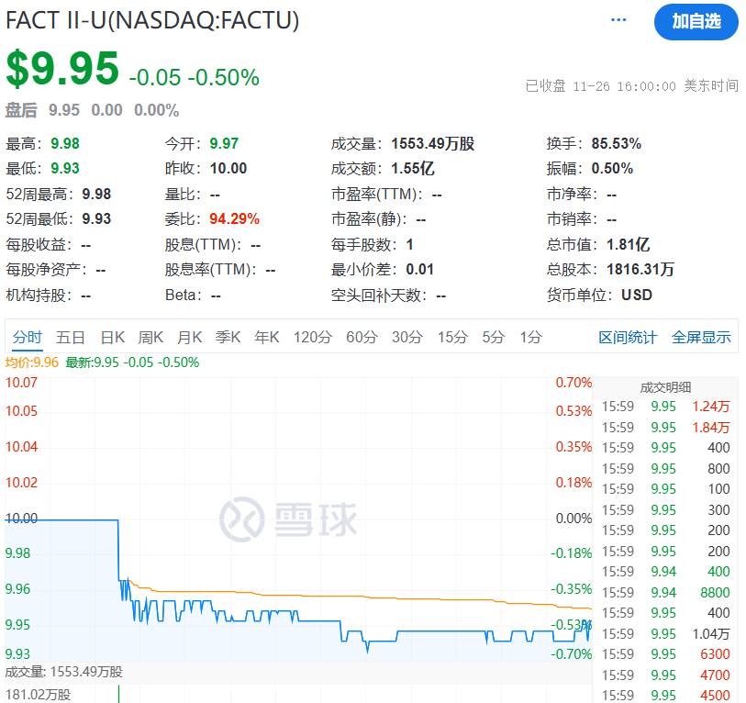Select the 月K monthly chart tab
The image size is (746, 703).
[x=189, y=337]
